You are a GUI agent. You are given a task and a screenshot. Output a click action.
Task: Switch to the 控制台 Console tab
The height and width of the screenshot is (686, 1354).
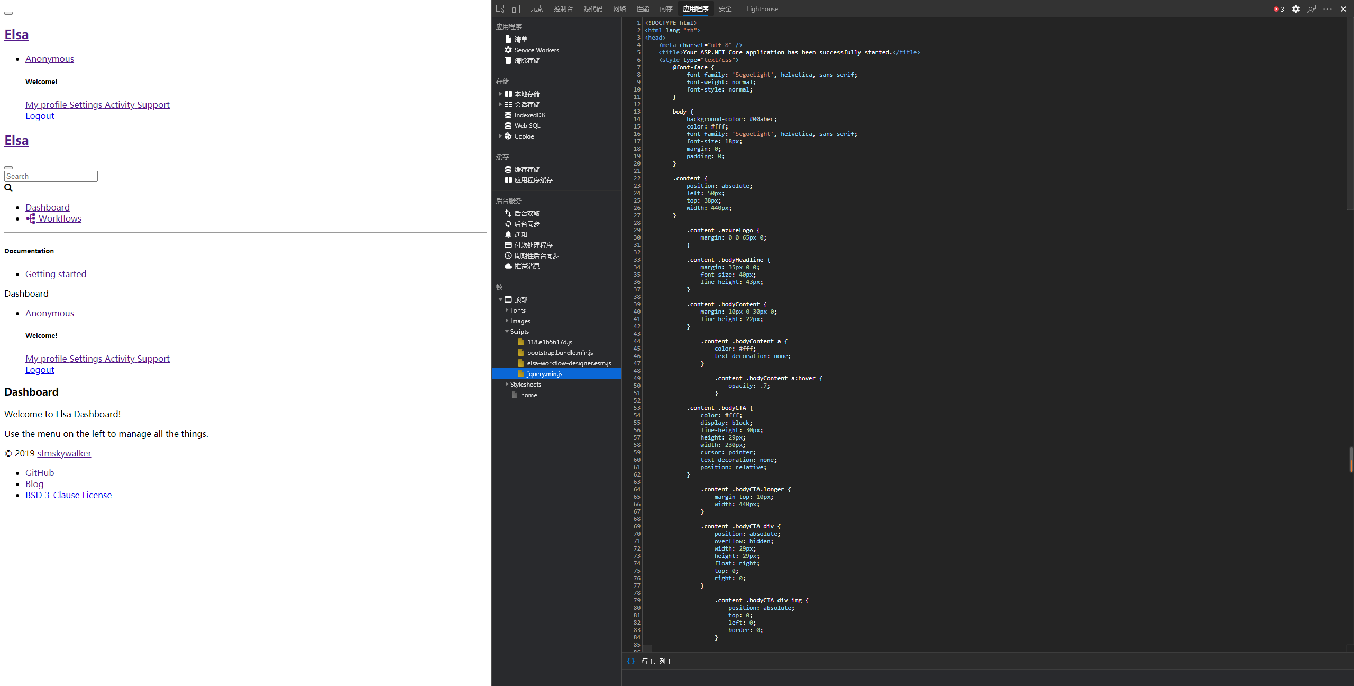pos(563,9)
